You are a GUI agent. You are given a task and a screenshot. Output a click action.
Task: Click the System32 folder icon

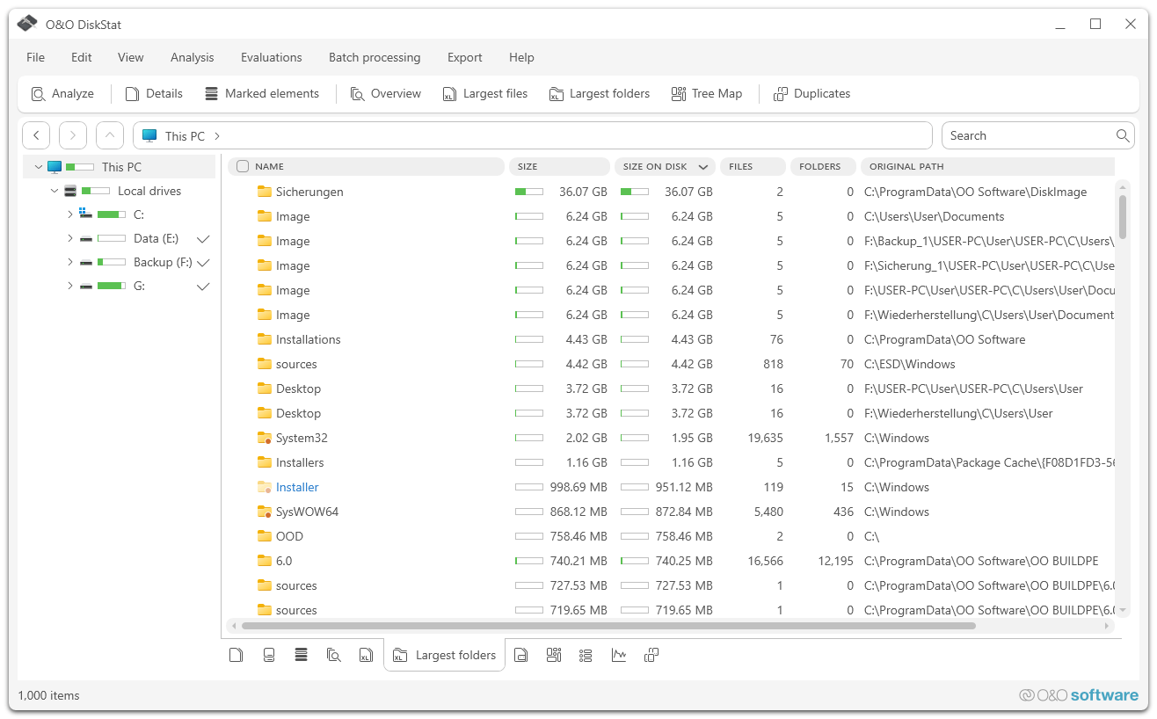coord(264,438)
